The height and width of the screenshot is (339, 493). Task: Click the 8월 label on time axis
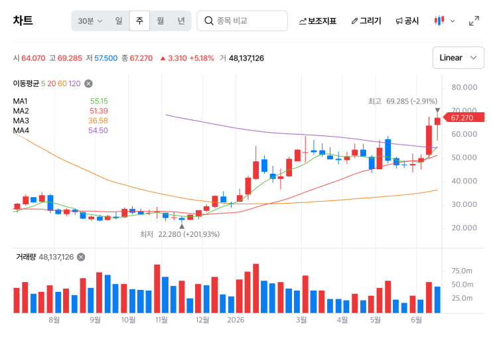pyautogui.click(x=54, y=320)
